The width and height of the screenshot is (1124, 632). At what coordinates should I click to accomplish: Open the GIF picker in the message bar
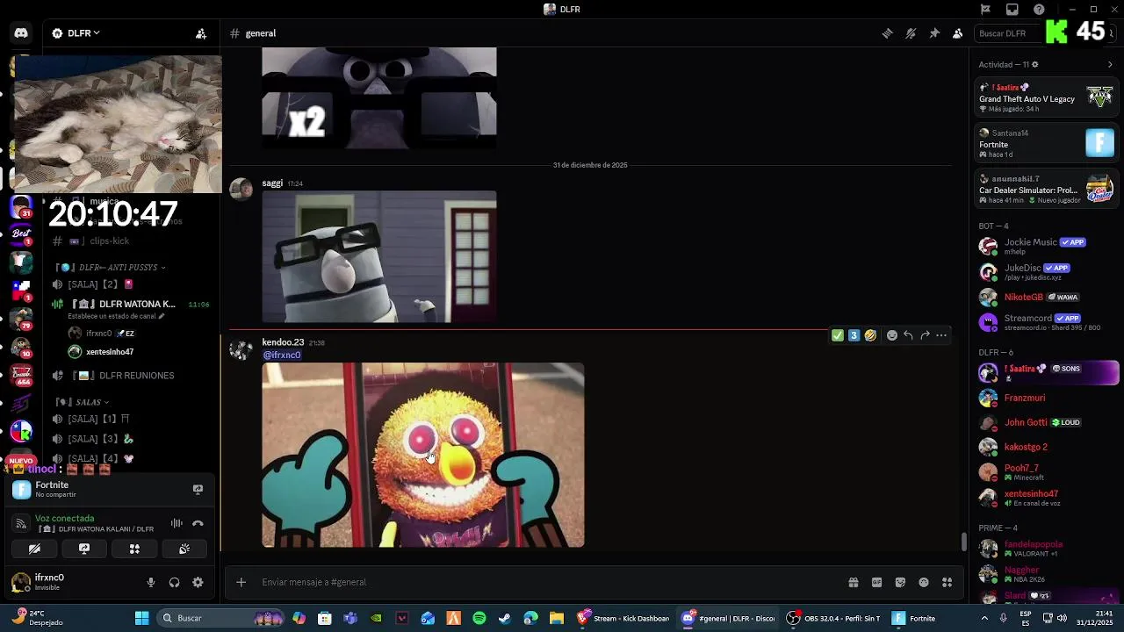point(876,582)
